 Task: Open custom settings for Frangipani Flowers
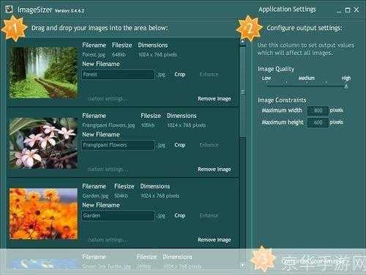108,169
